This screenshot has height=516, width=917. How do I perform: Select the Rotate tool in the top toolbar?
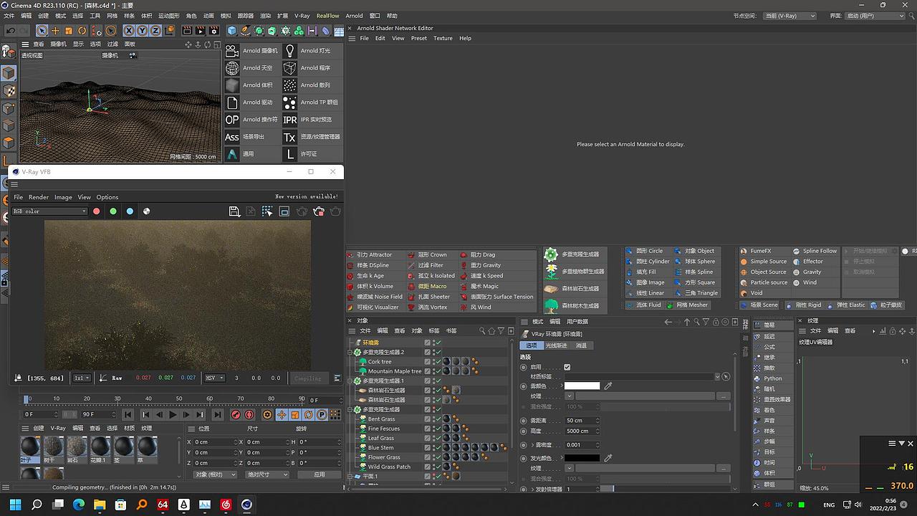point(82,31)
